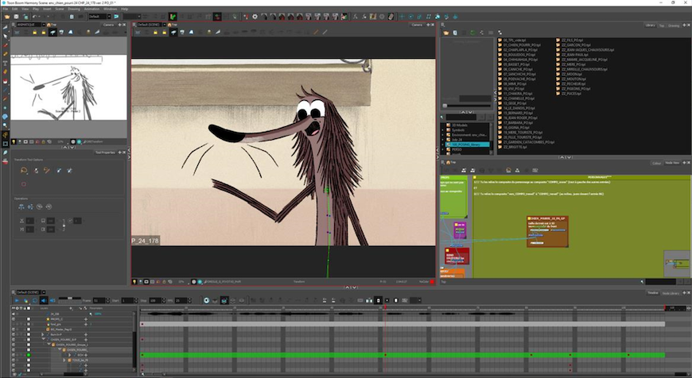Toggle the green-marked BOX layer checkbox
This screenshot has height=378, width=692.
(x=29, y=355)
